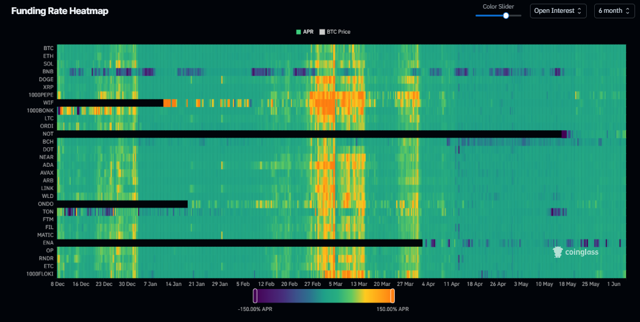Click the WLD row label
640x322 pixels.
(x=48, y=196)
